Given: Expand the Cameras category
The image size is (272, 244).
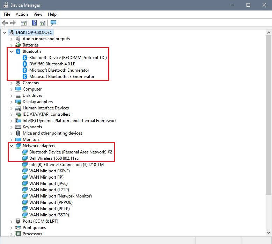Looking at the screenshot, I should (x=12, y=83).
